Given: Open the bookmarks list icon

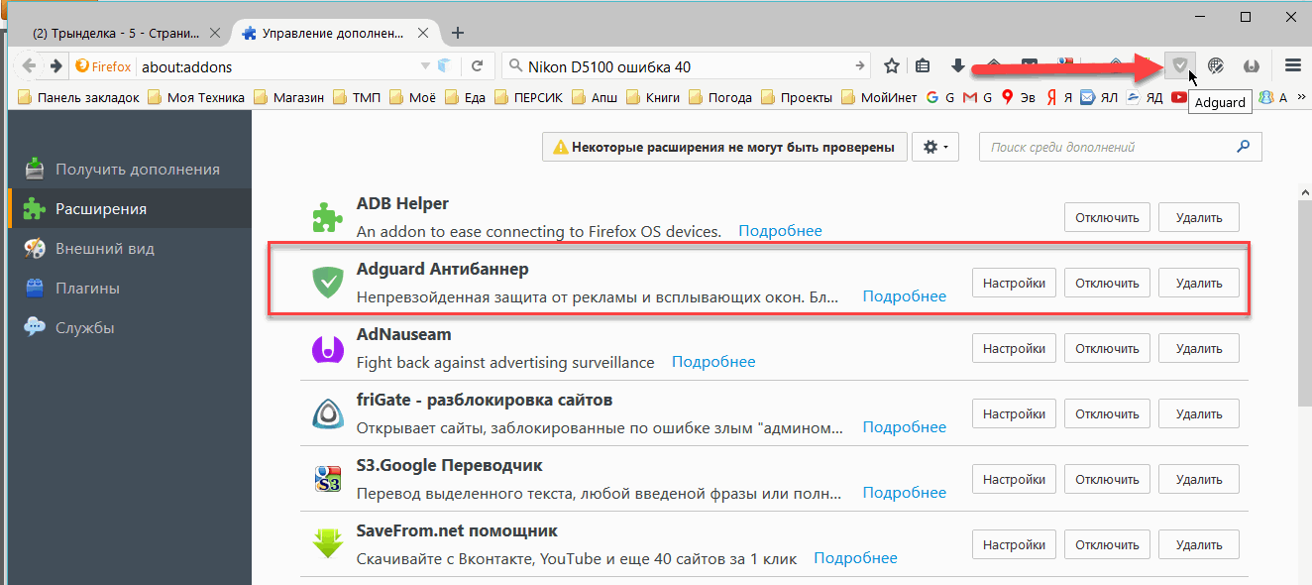Looking at the screenshot, I should [x=923, y=66].
